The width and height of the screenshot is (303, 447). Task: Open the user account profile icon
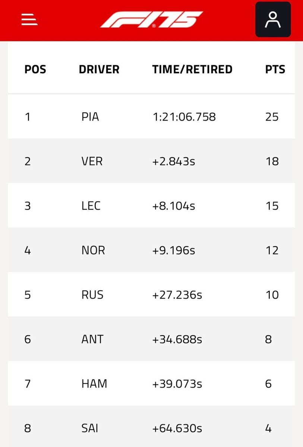[273, 20]
